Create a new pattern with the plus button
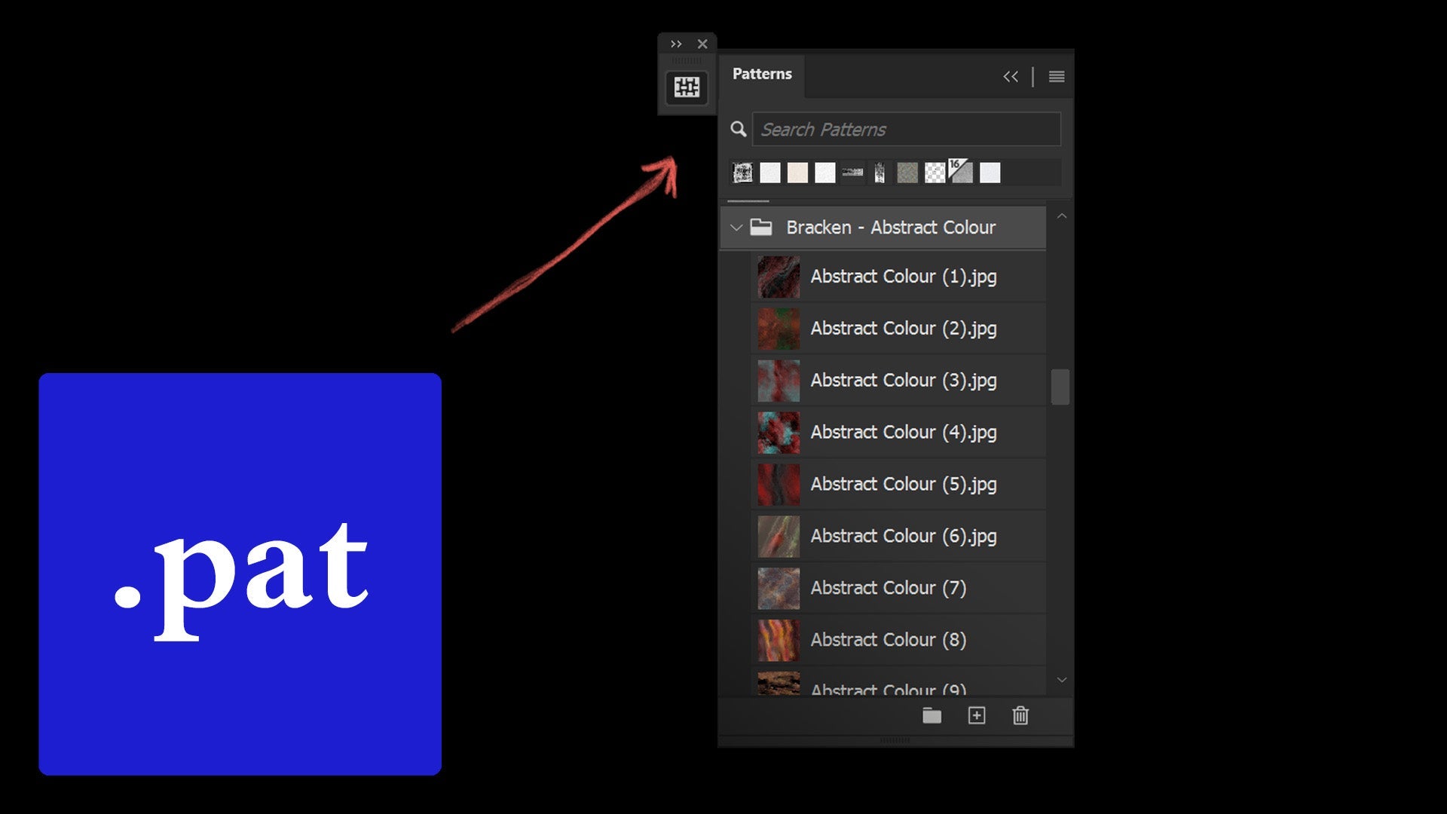The width and height of the screenshot is (1447, 814). coord(977,716)
